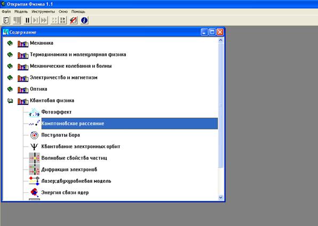
Task: Open the Энергия связи ядер model
Action: (65, 192)
